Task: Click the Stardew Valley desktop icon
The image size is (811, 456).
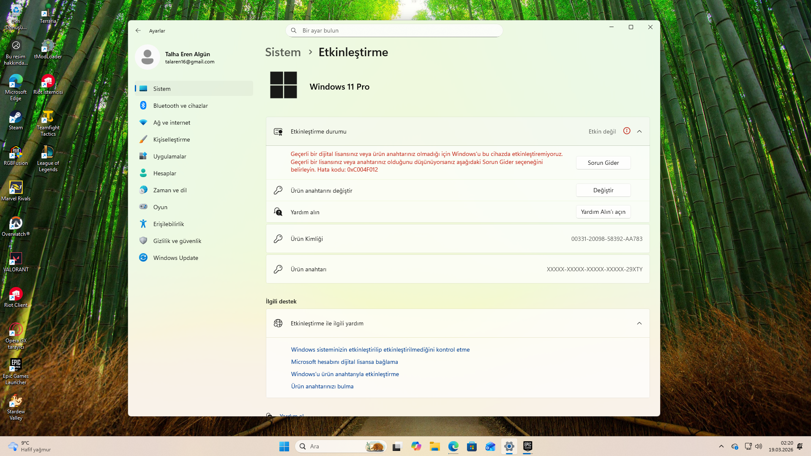Action: pos(16,407)
